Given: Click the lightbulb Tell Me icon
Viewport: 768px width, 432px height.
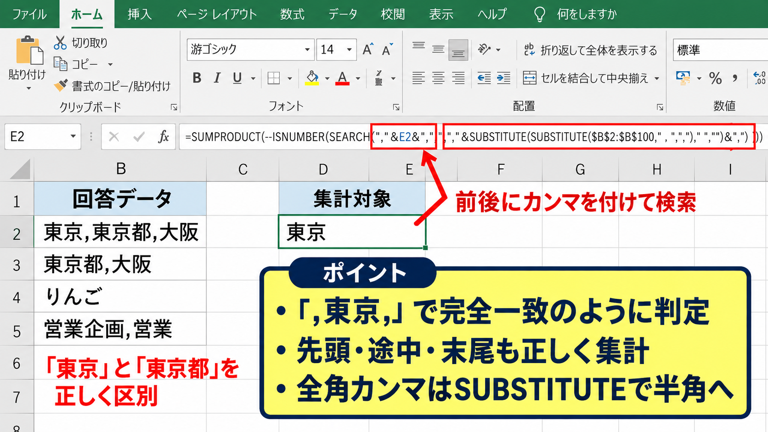Looking at the screenshot, I should [x=540, y=14].
